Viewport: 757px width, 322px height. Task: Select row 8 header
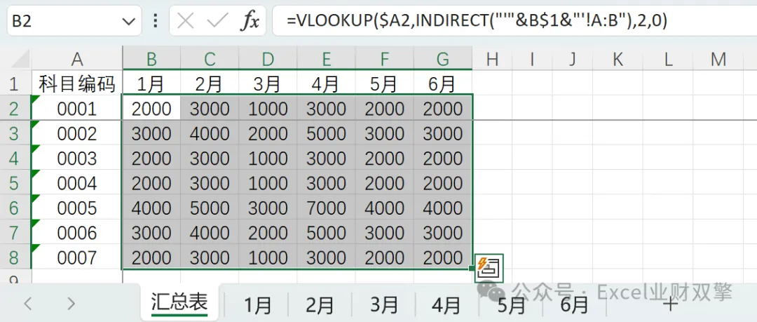click(15, 257)
